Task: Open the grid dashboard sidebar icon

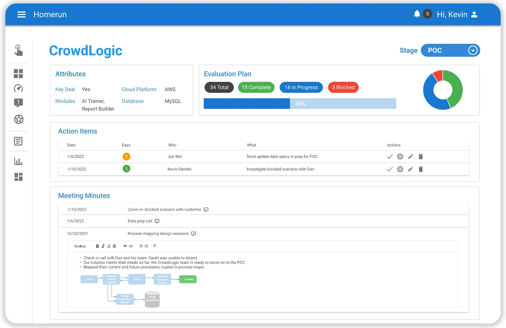Action: click(x=18, y=74)
